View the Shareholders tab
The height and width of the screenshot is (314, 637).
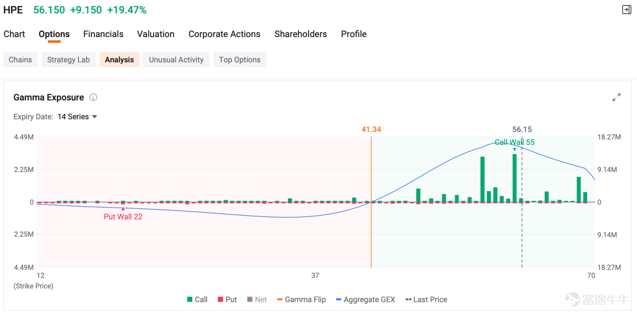coord(301,34)
